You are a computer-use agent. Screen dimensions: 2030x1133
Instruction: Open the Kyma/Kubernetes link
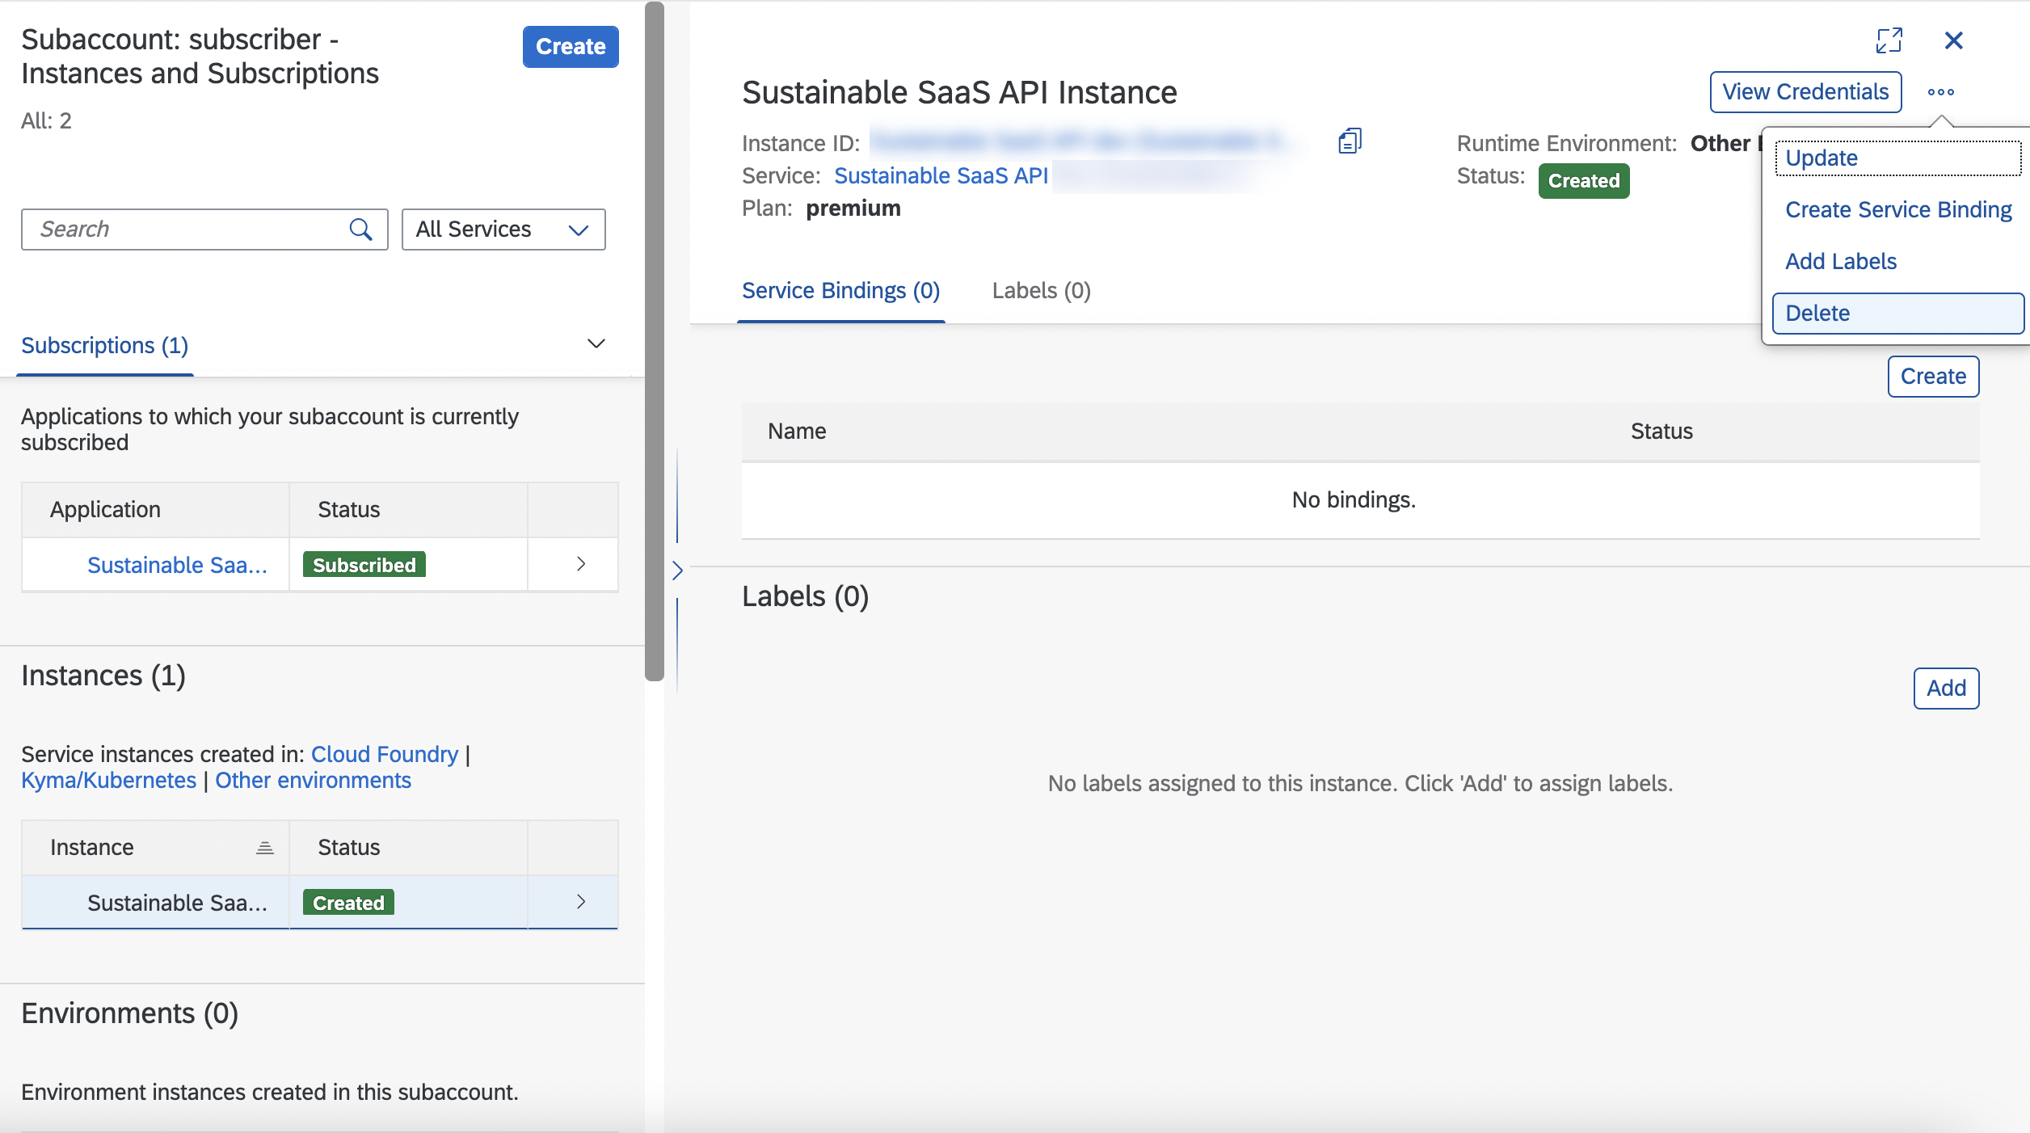tap(108, 780)
